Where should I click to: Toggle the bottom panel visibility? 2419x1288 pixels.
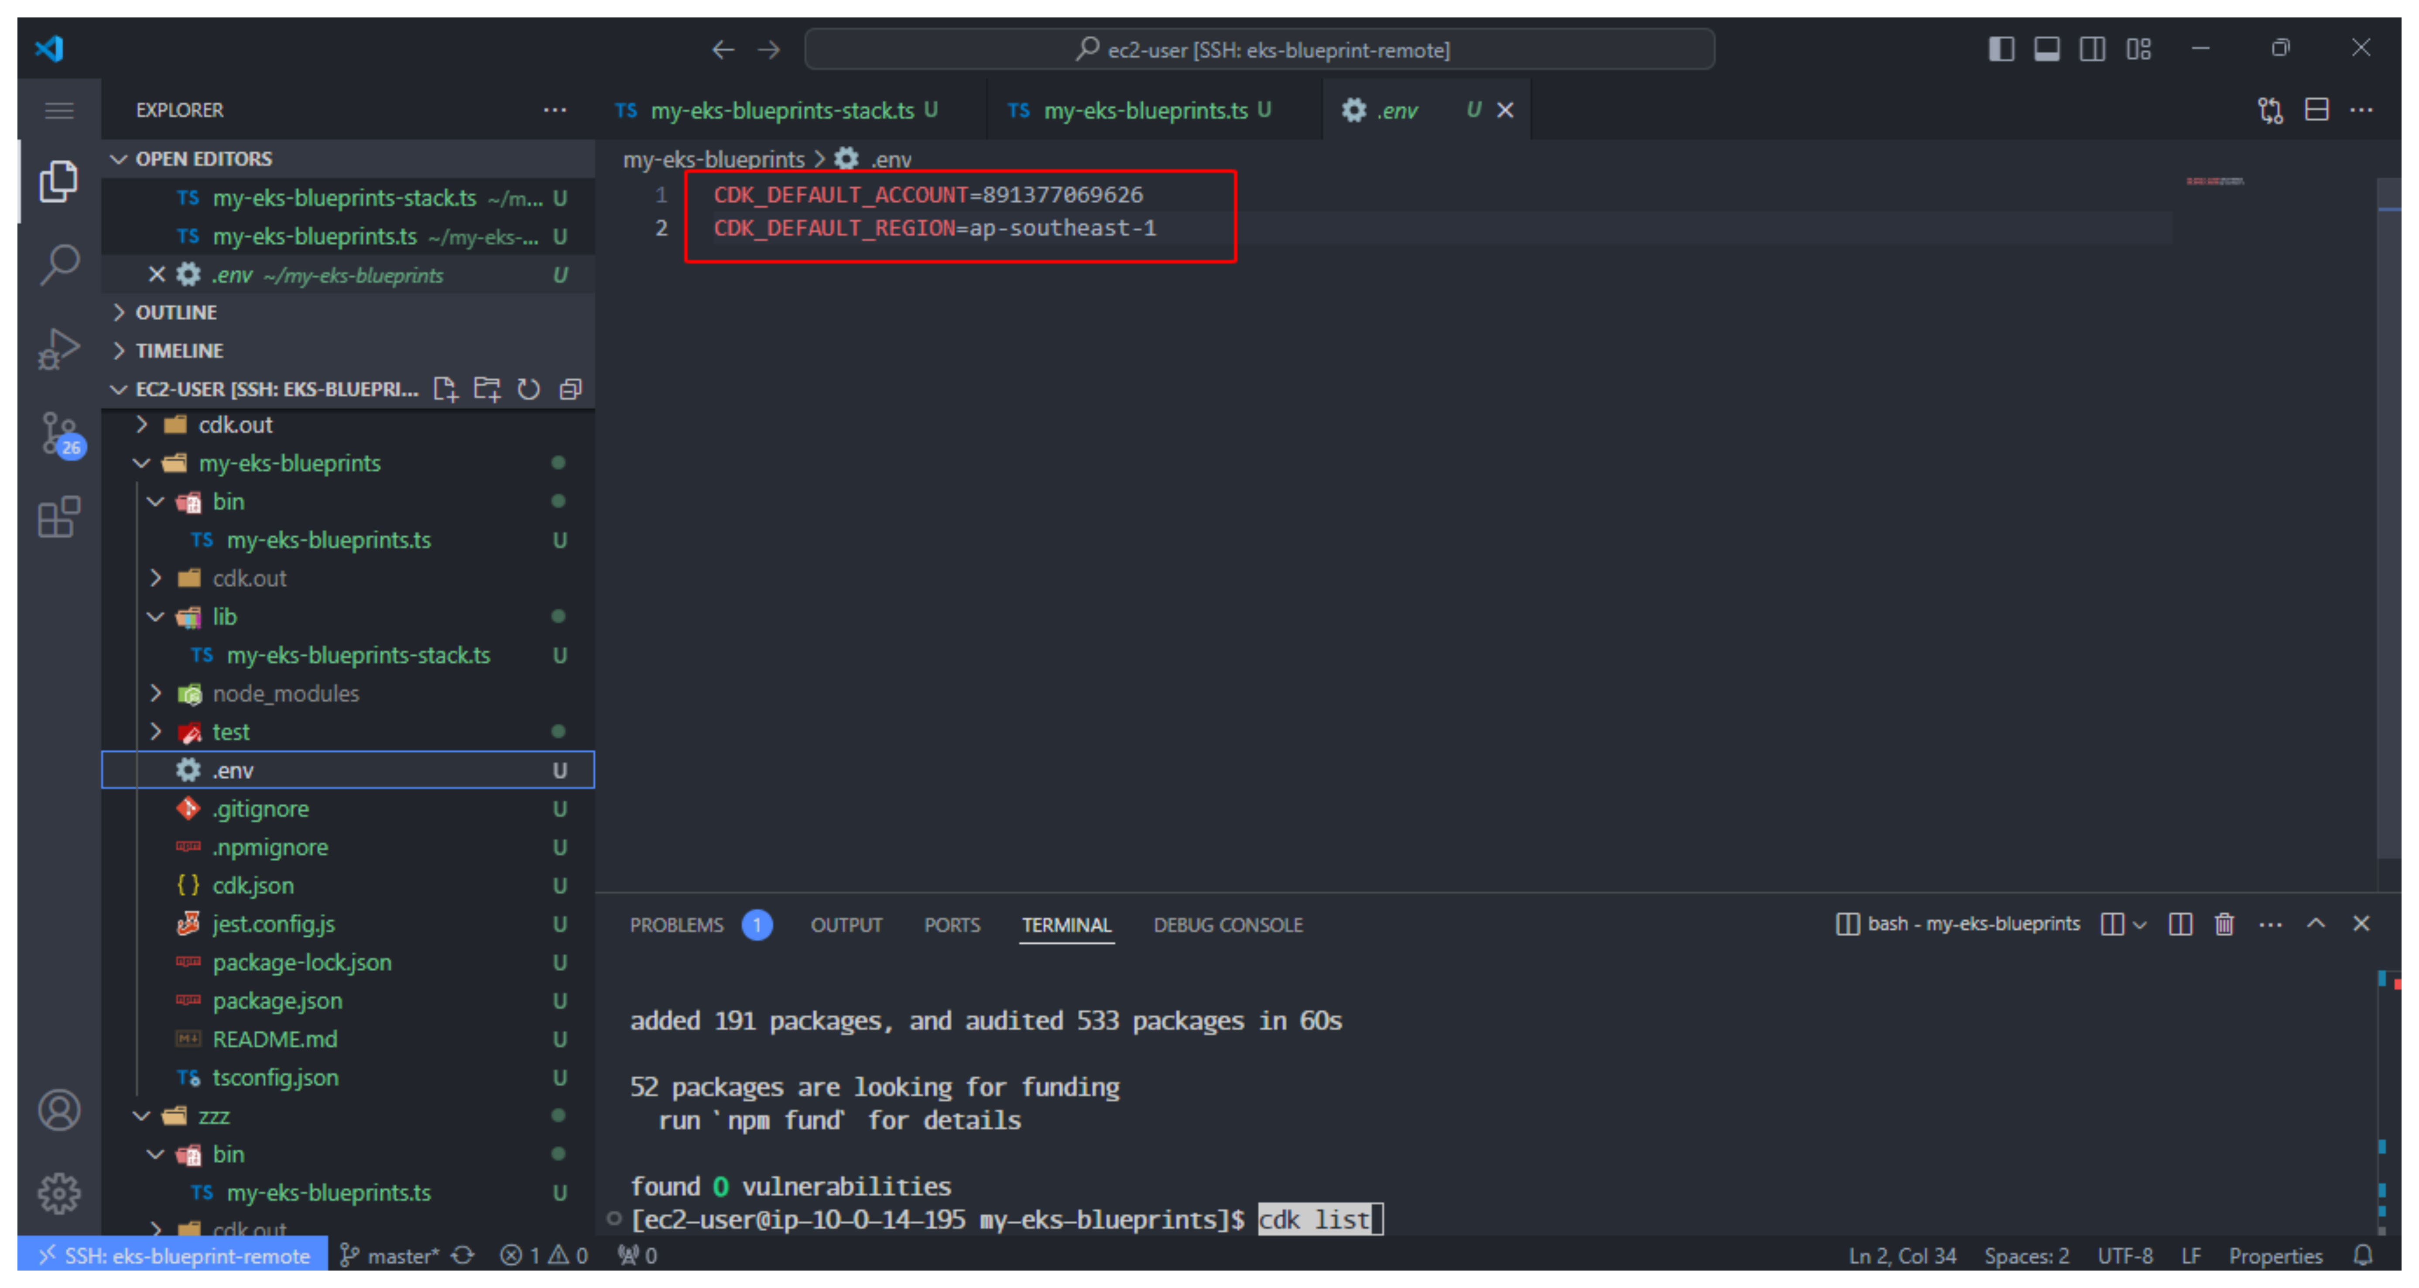tap(2047, 49)
